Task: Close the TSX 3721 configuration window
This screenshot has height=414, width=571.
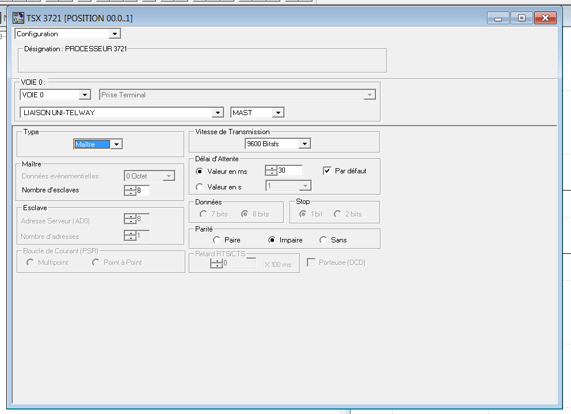Action: pyautogui.click(x=545, y=18)
